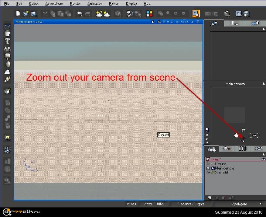Add a light with the lightbulb icon

tap(7, 137)
